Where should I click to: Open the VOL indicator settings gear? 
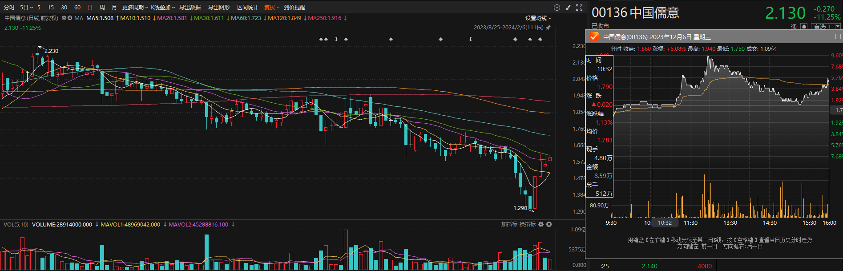coord(541,224)
